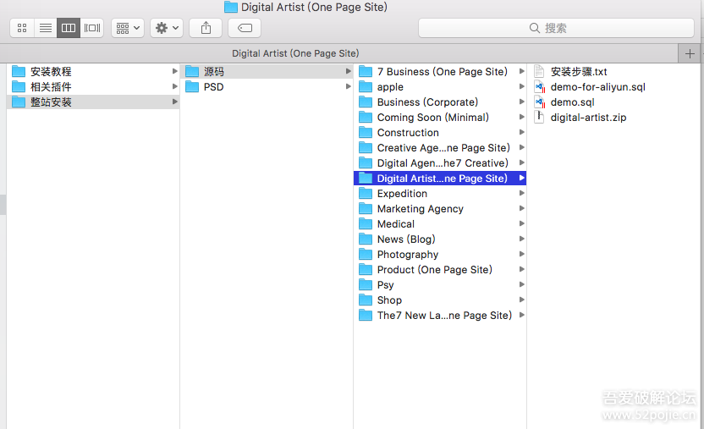Image resolution: width=704 pixels, height=429 pixels.
Task: Select column view mode
Action: (x=69, y=28)
